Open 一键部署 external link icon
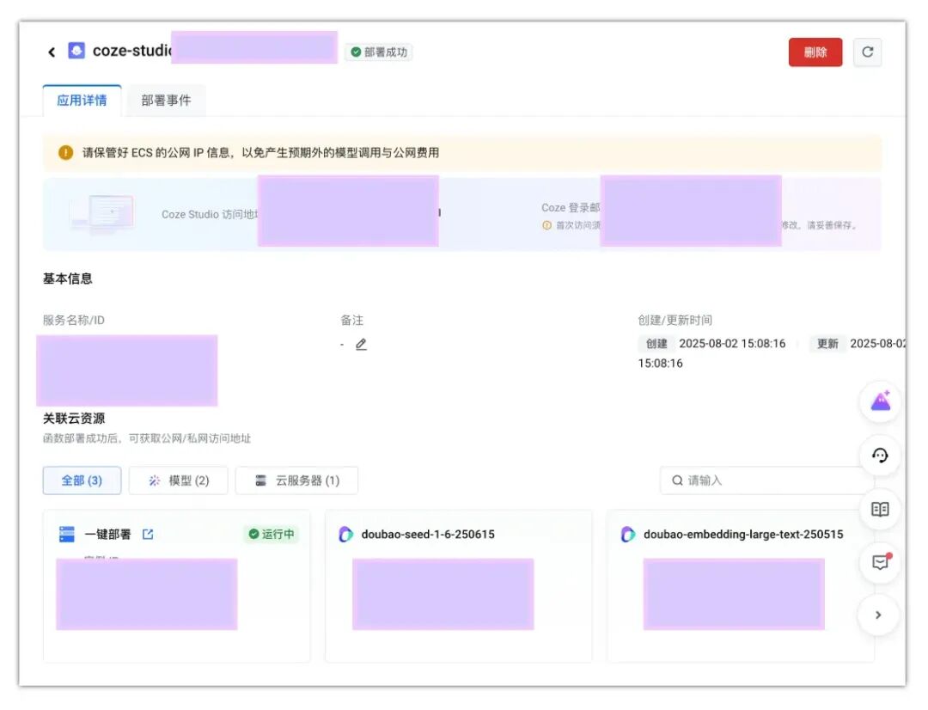 point(148,534)
